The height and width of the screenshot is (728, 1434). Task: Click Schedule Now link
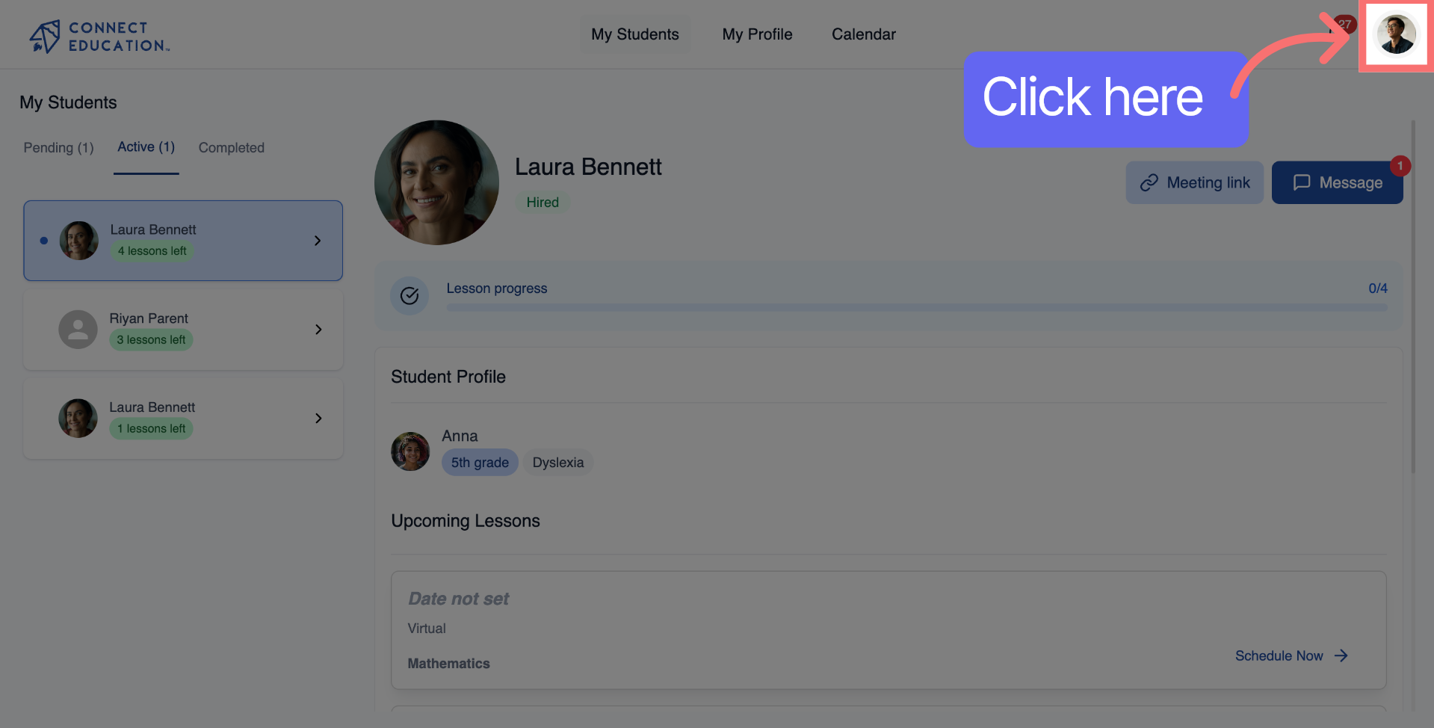point(1292,655)
